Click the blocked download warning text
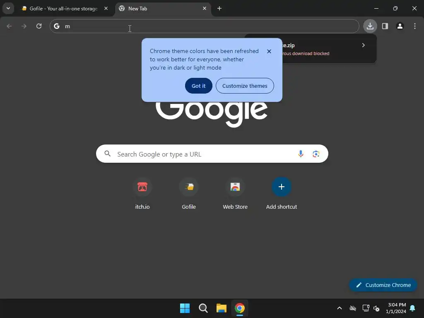This screenshot has width=424, height=318. (306, 53)
